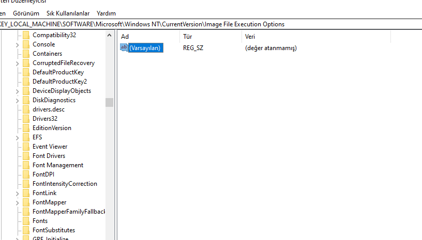Image resolution: width=422 pixels, height=240 pixels.
Task: Select the Drivers32 key label
Action: point(45,119)
